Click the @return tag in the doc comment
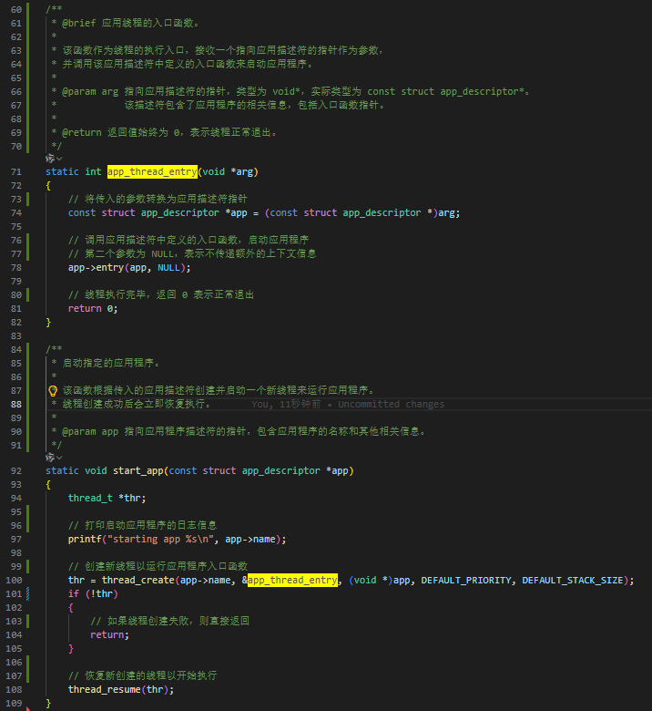The width and height of the screenshot is (652, 711). tap(82, 132)
